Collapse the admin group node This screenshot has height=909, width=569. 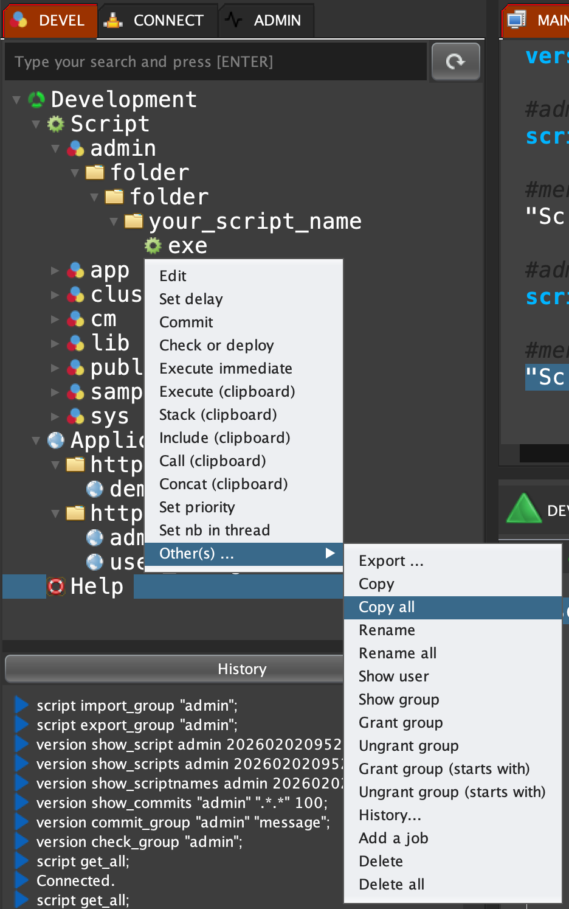click(56, 148)
